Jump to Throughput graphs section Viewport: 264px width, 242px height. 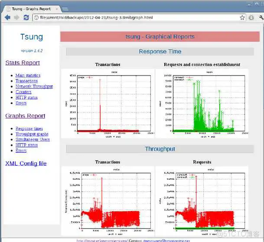(x=32, y=134)
